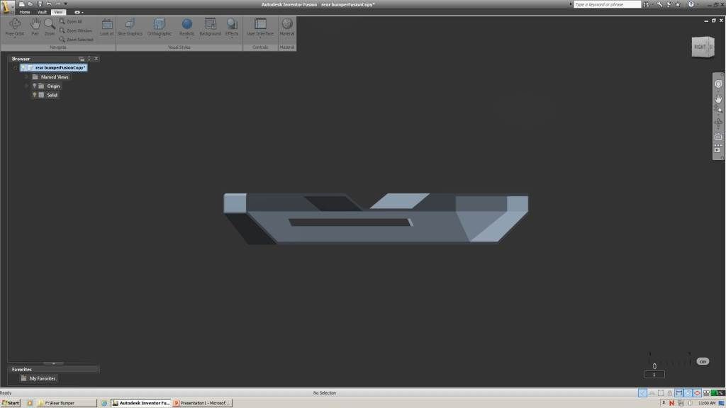Choose the Zoom magnifier tool in ribbon

tap(50, 27)
